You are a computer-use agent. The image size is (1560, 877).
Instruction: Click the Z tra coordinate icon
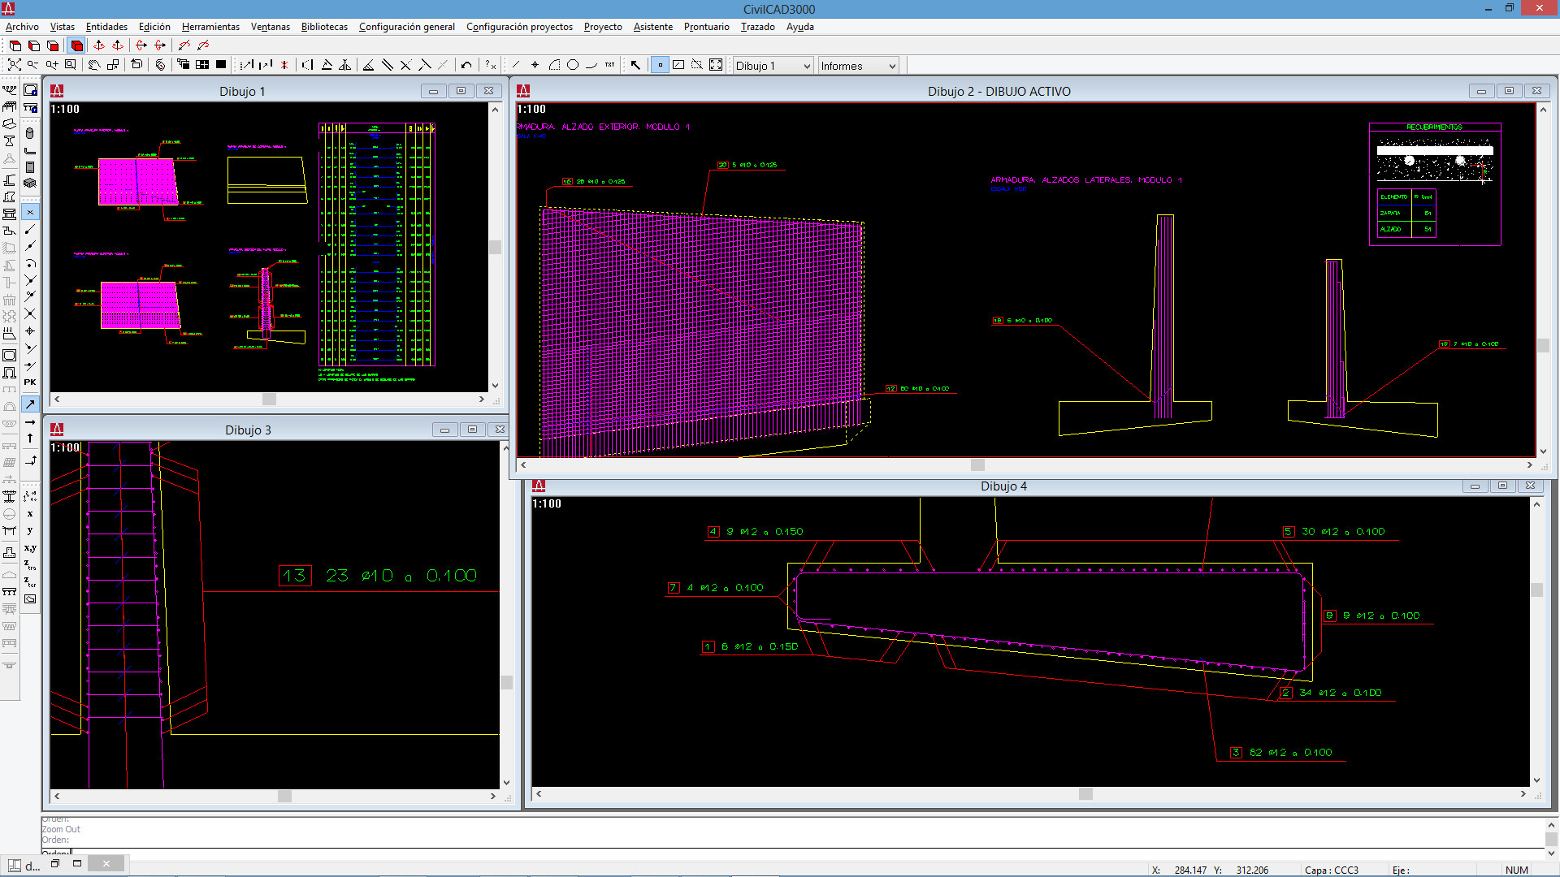30,564
